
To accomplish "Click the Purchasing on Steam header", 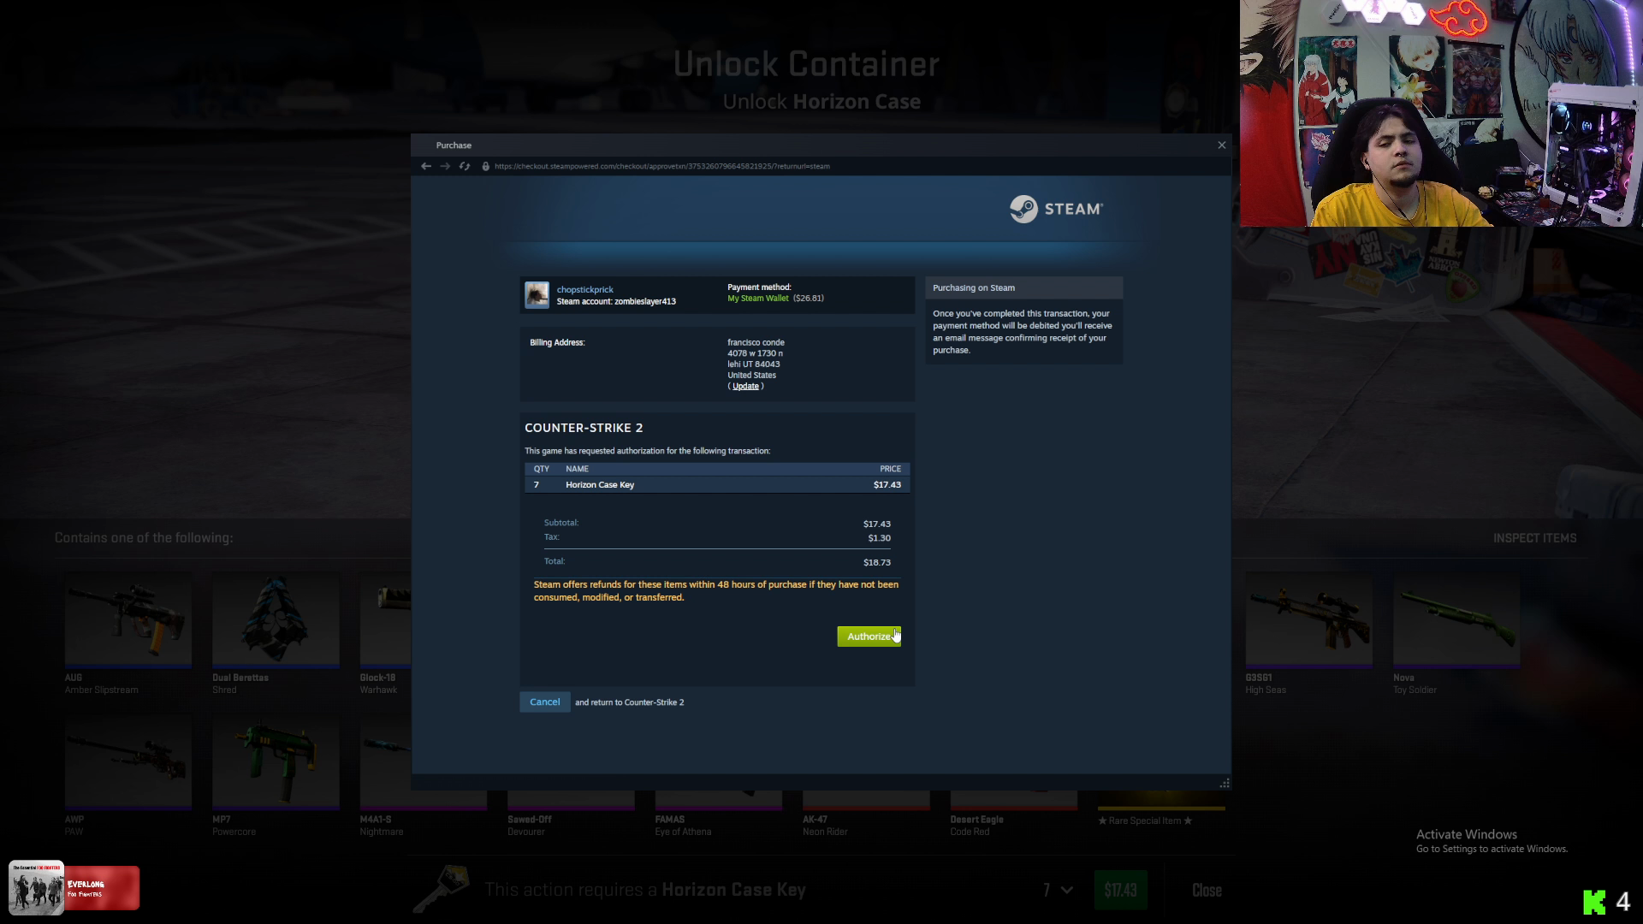I will pyautogui.click(x=1023, y=288).
